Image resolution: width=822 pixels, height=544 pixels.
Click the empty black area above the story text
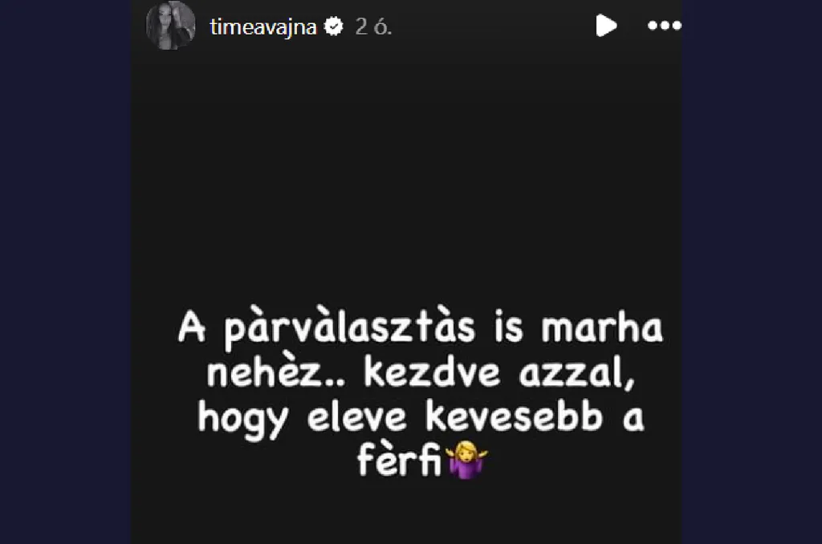pyautogui.click(x=406, y=173)
